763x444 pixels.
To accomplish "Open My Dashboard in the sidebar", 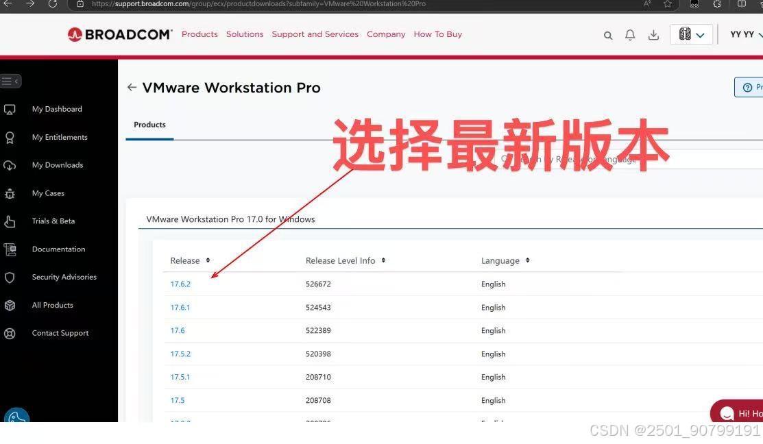I will click(x=57, y=109).
